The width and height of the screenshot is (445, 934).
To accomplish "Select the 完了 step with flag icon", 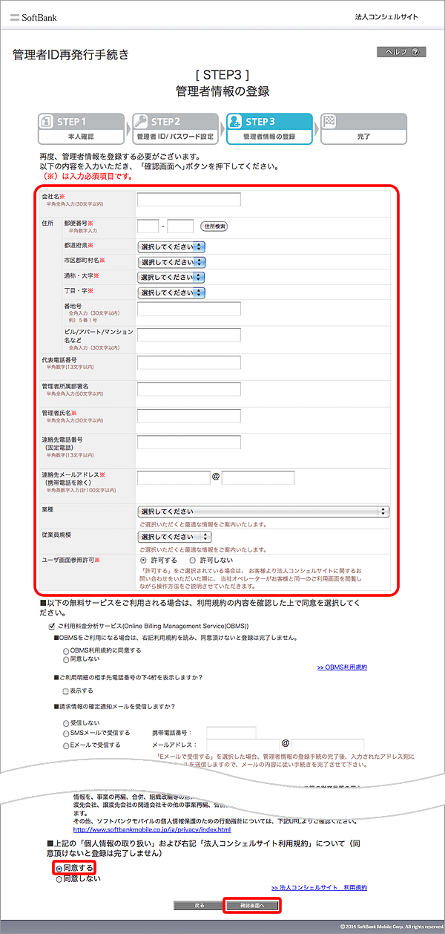I will pos(363,128).
